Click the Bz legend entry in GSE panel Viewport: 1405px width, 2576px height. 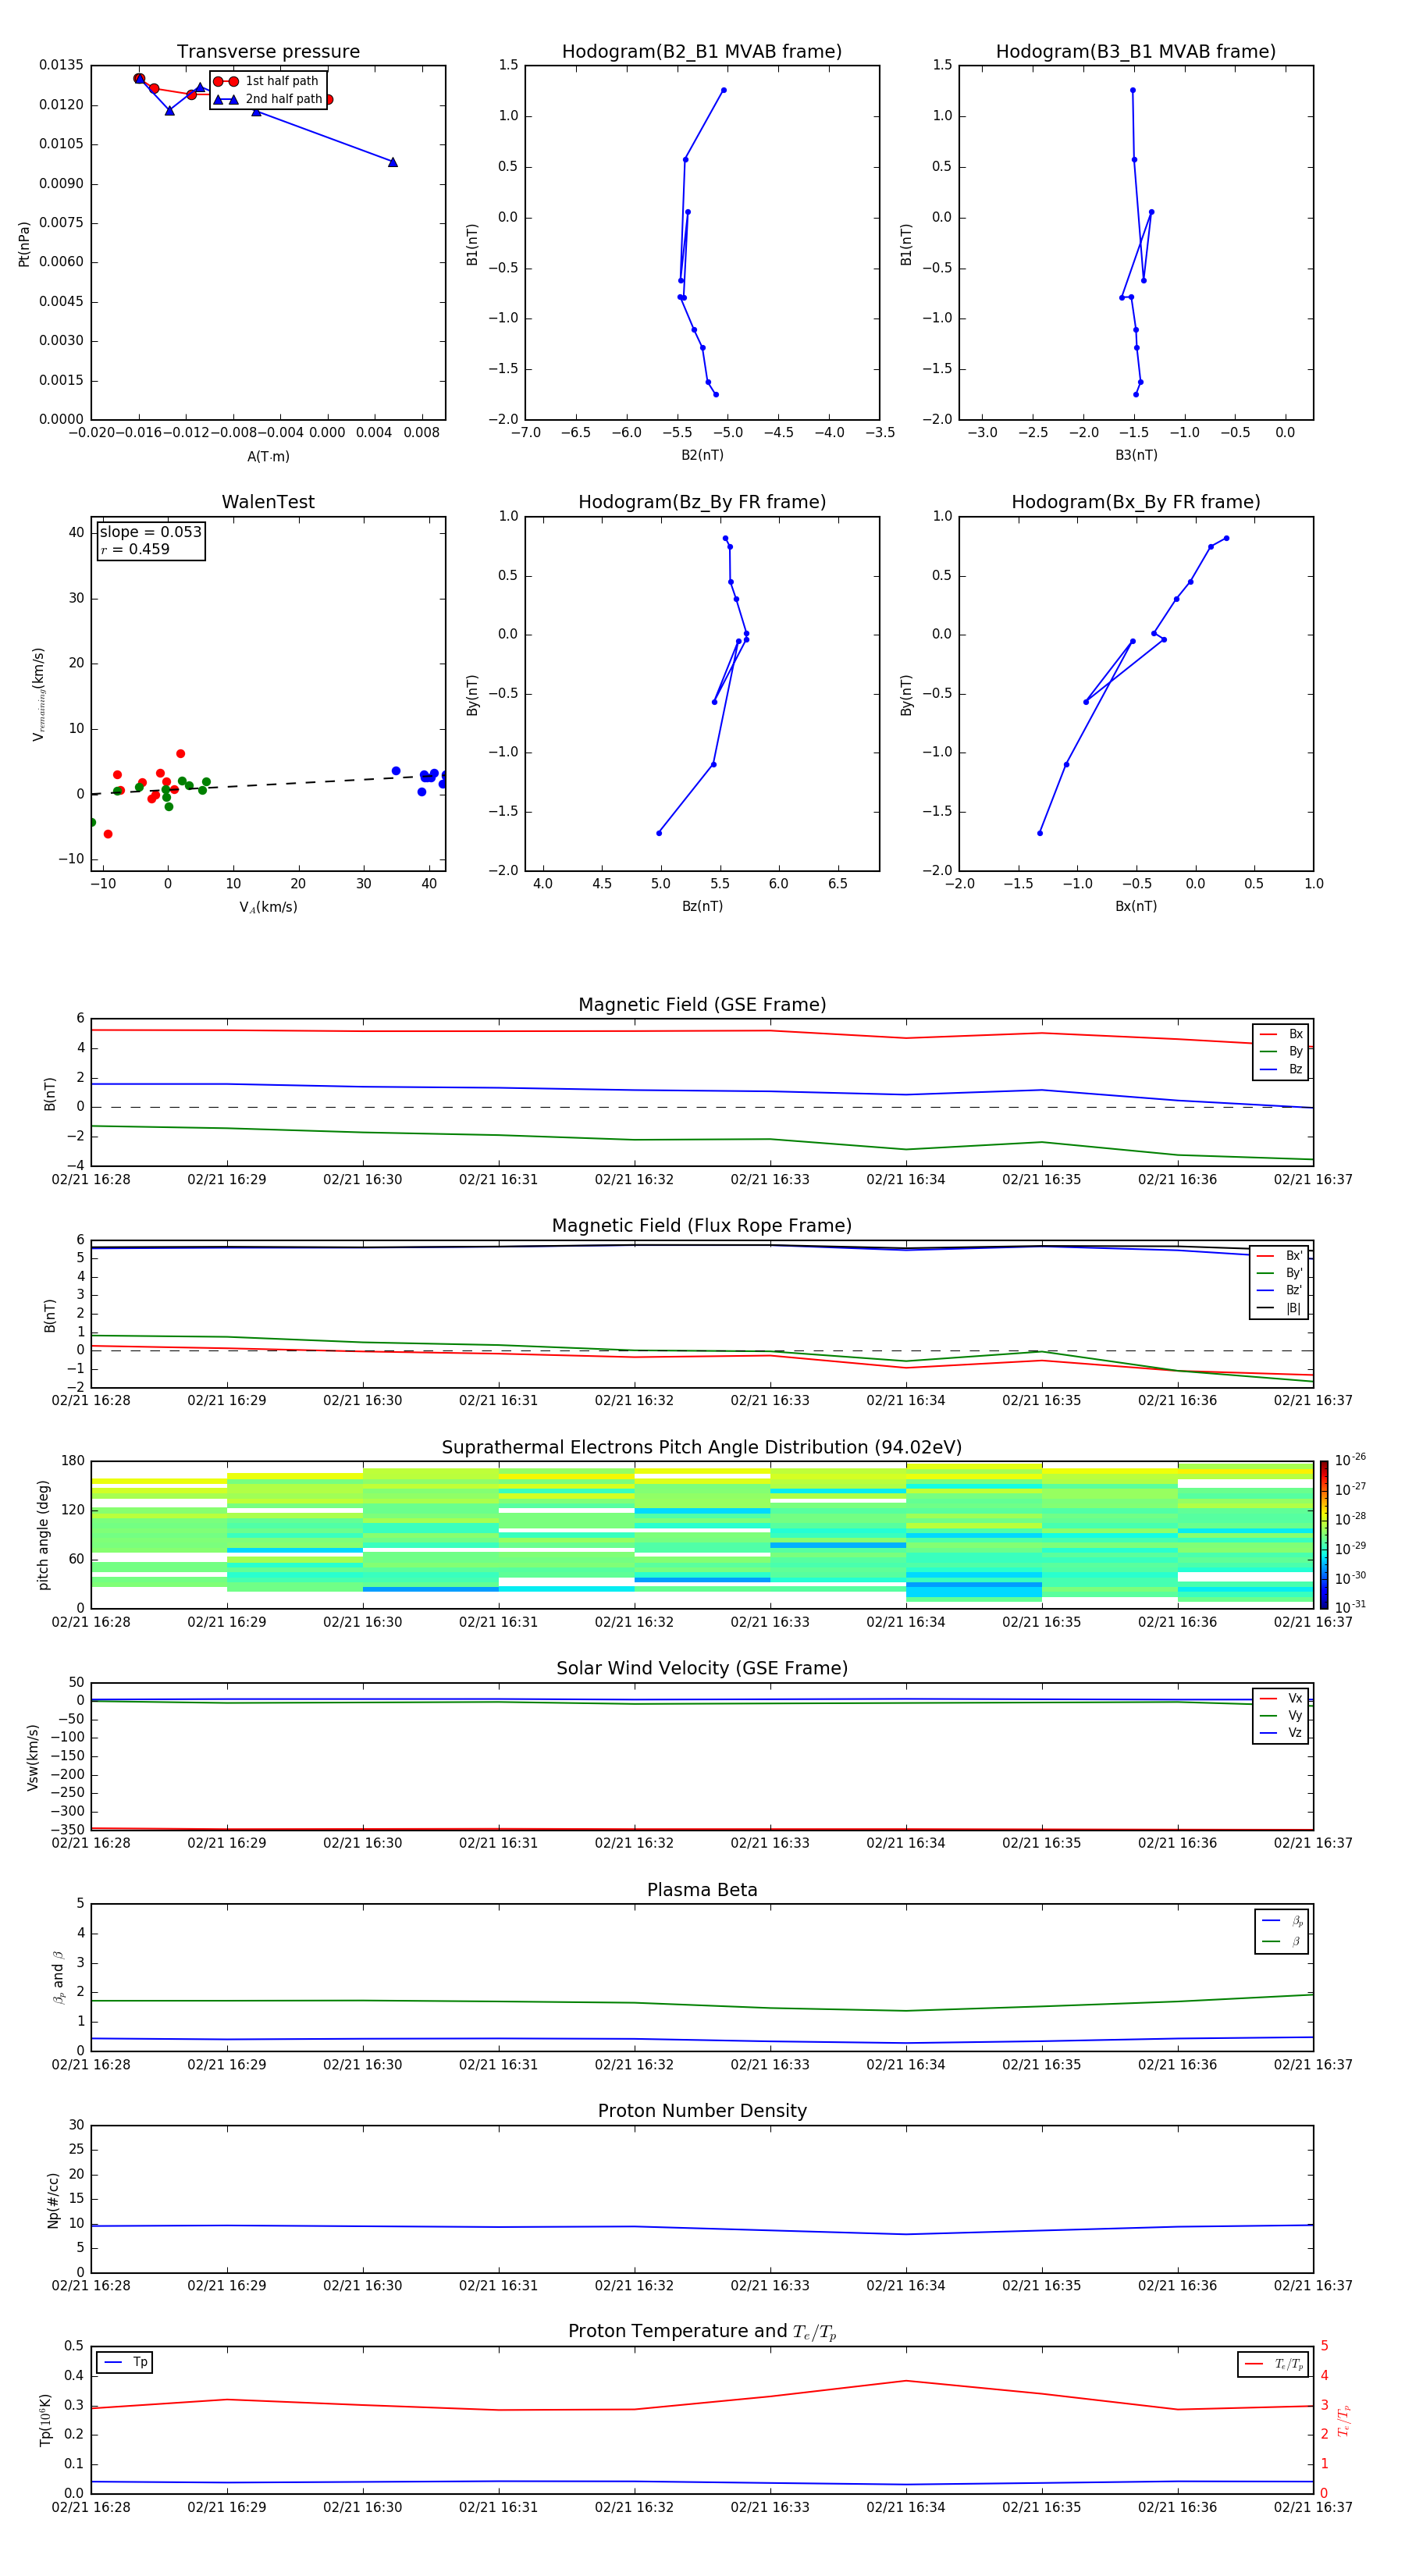[x=1281, y=1069]
